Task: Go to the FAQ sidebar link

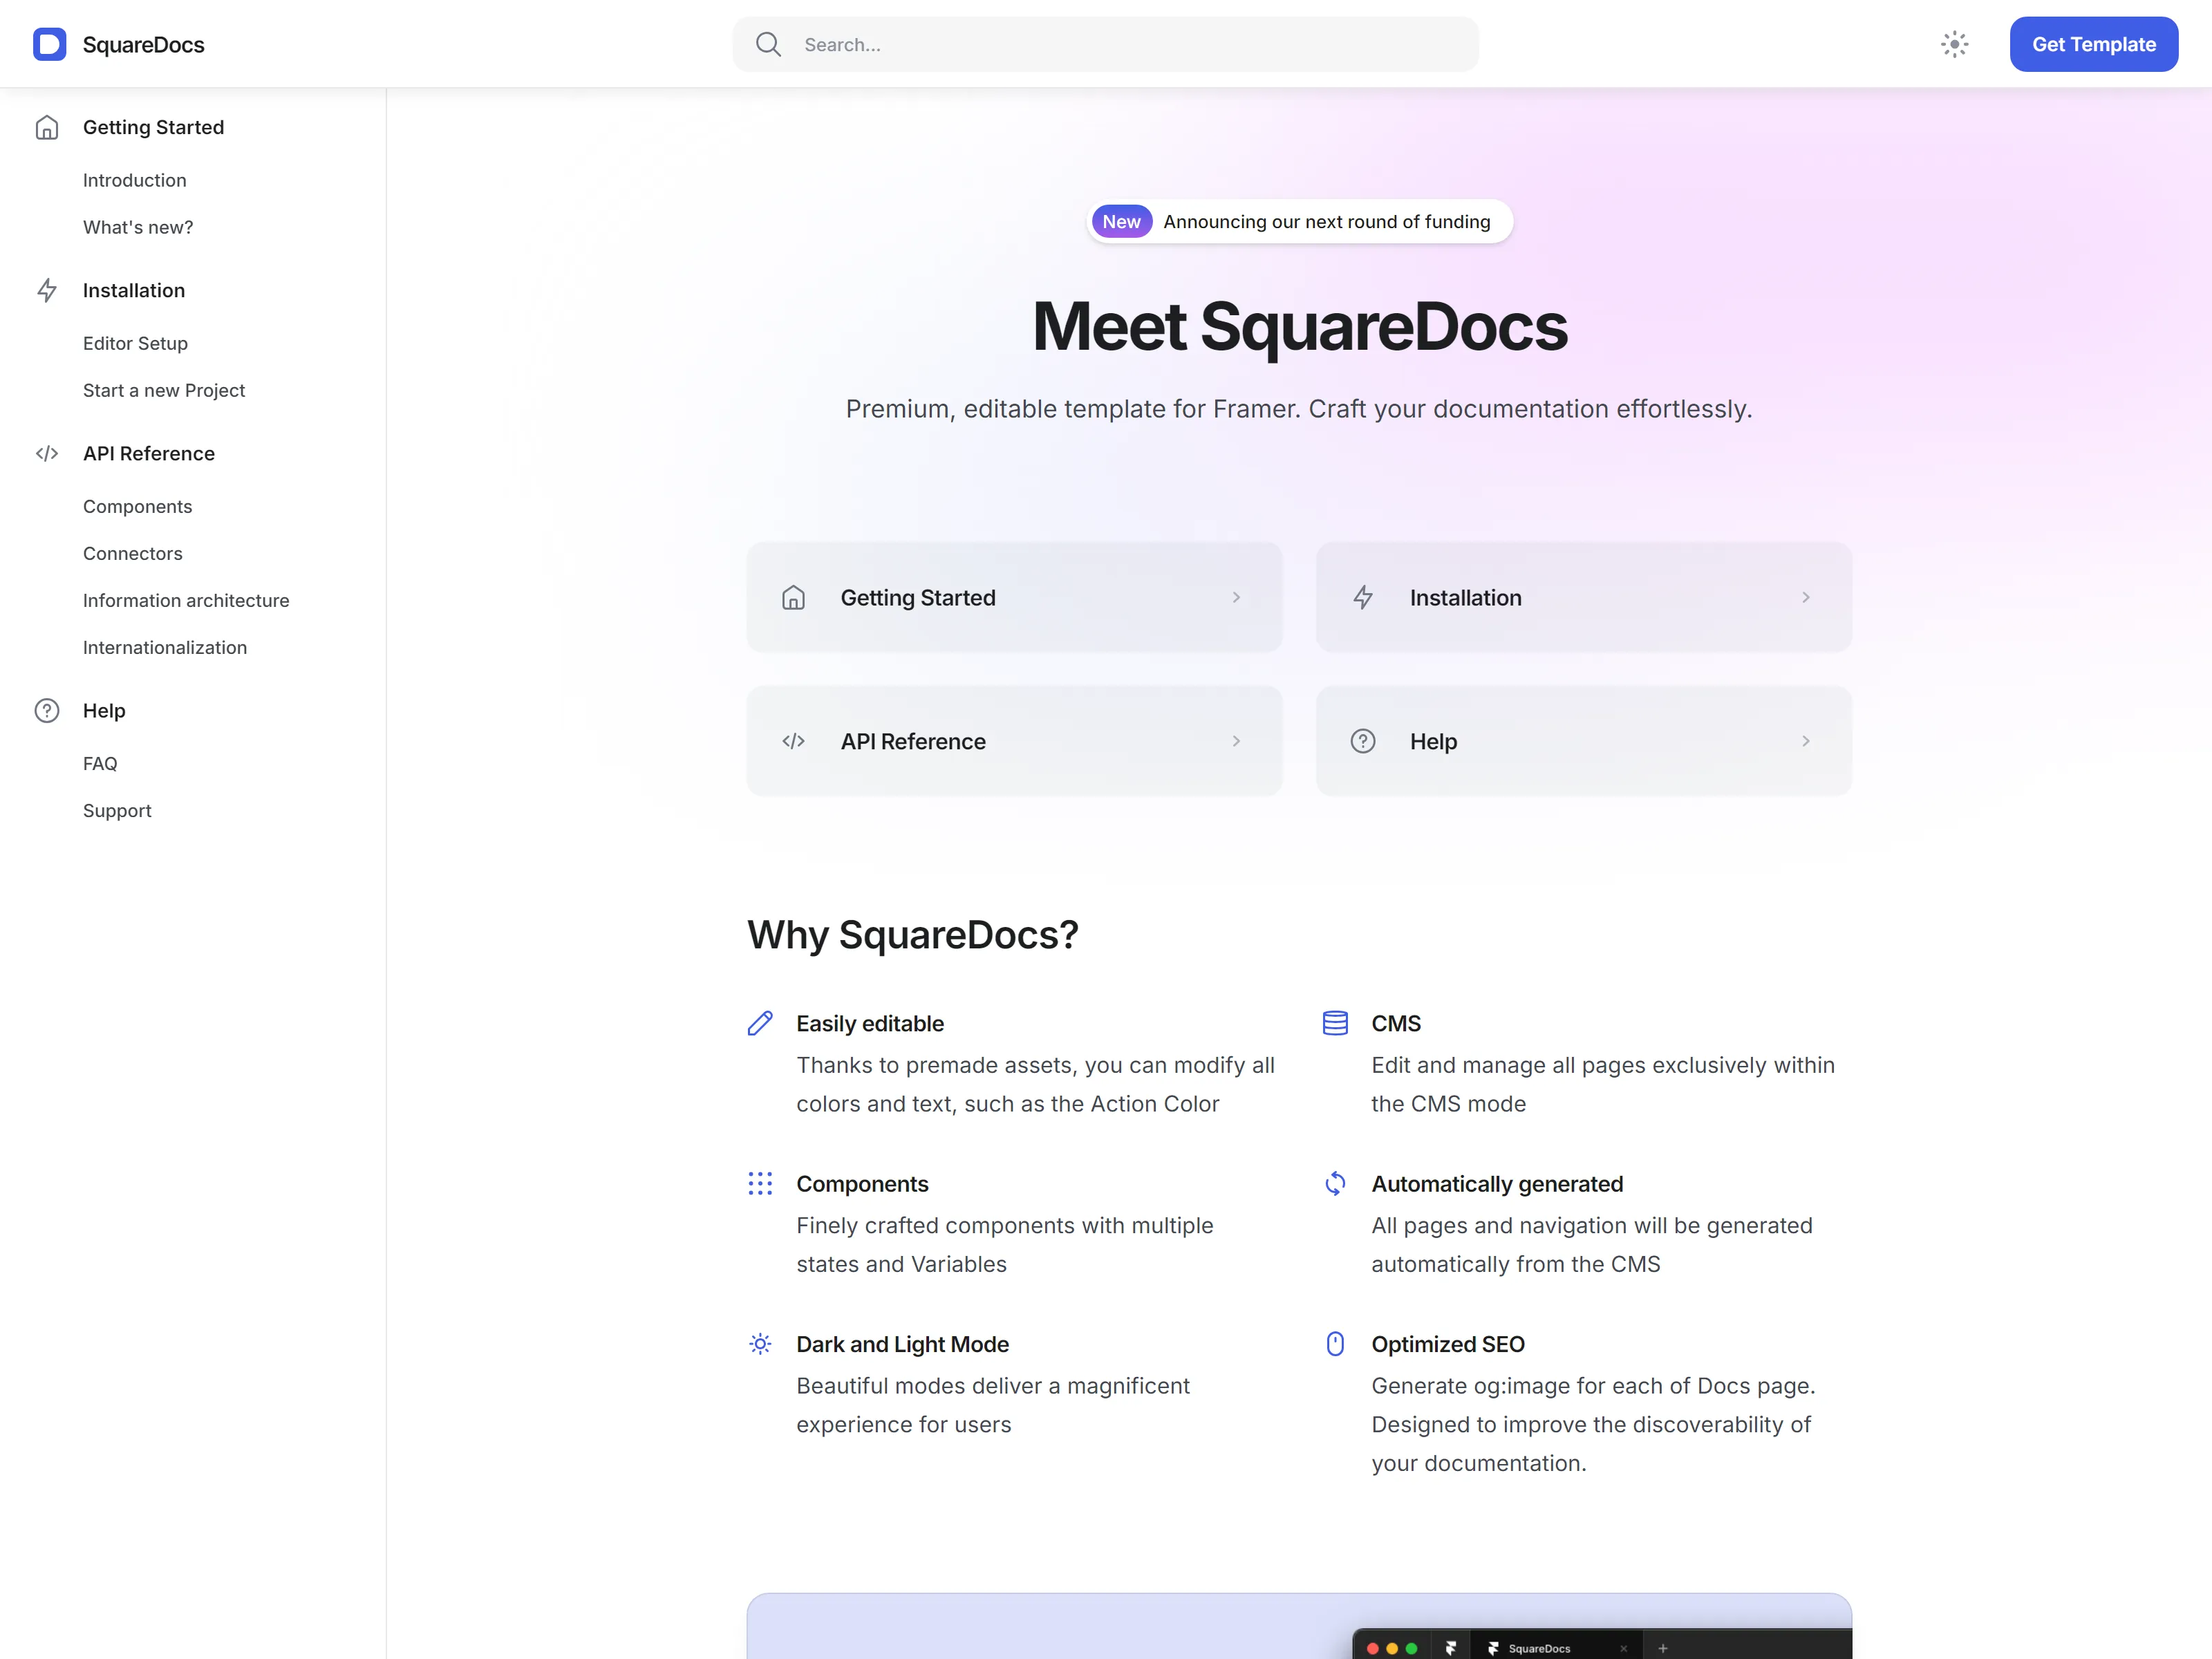Action: pyautogui.click(x=100, y=764)
